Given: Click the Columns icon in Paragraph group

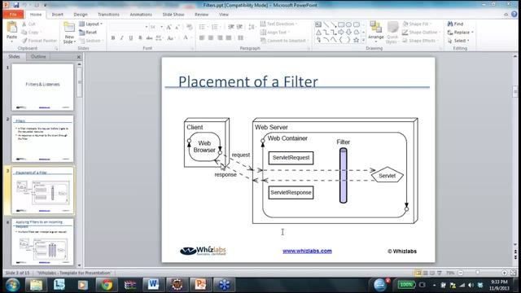Looking at the screenshot, I should coord(241,38).
